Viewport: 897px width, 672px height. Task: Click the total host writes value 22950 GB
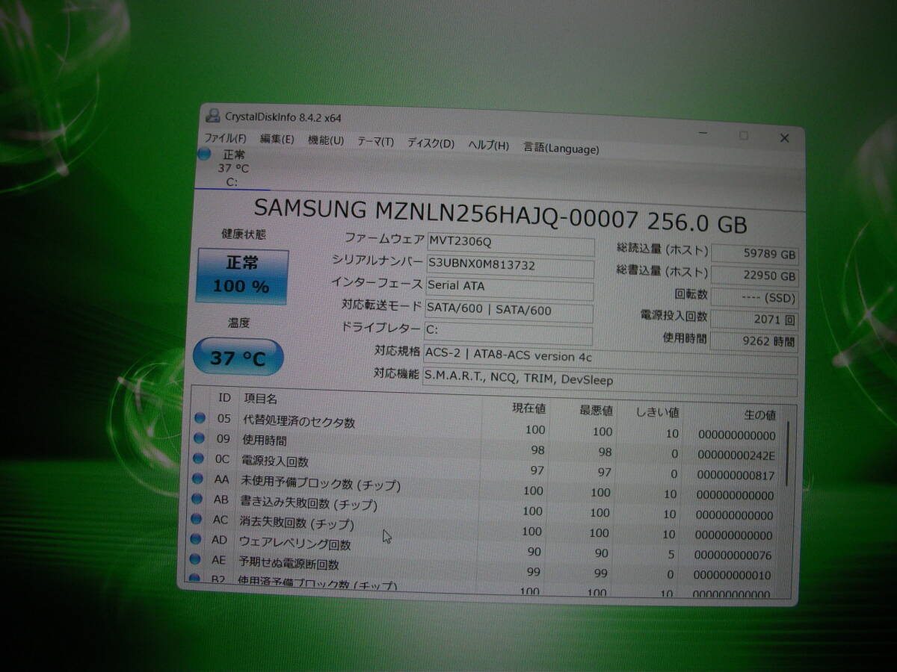(x=754, y=276)
